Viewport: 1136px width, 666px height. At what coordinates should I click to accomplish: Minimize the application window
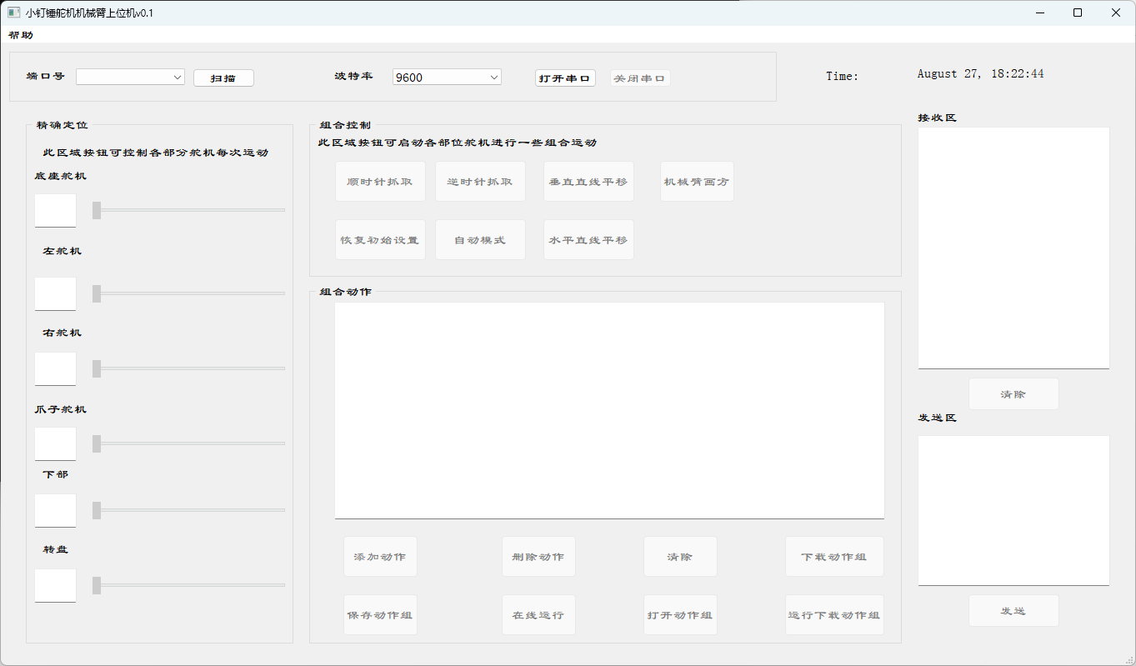point(1040,13)
